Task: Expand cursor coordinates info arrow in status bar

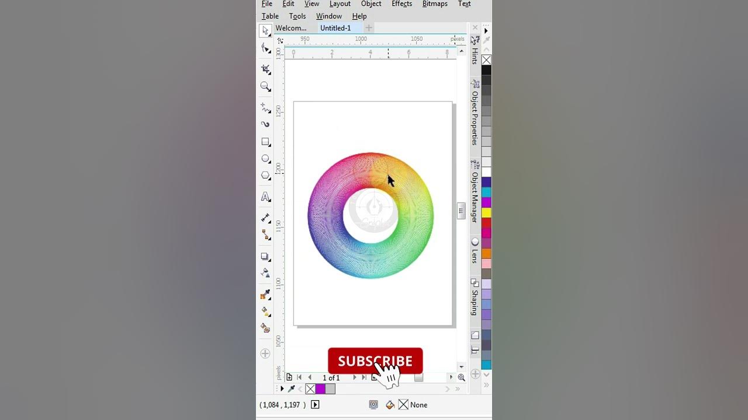Action: coord(315,405)
